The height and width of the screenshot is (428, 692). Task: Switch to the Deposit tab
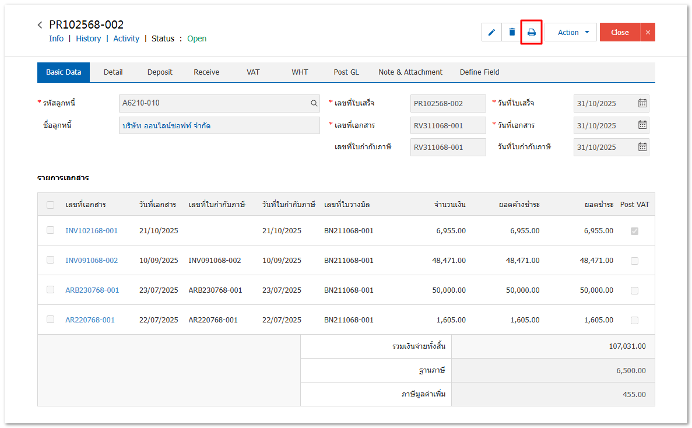pos(160,72)
